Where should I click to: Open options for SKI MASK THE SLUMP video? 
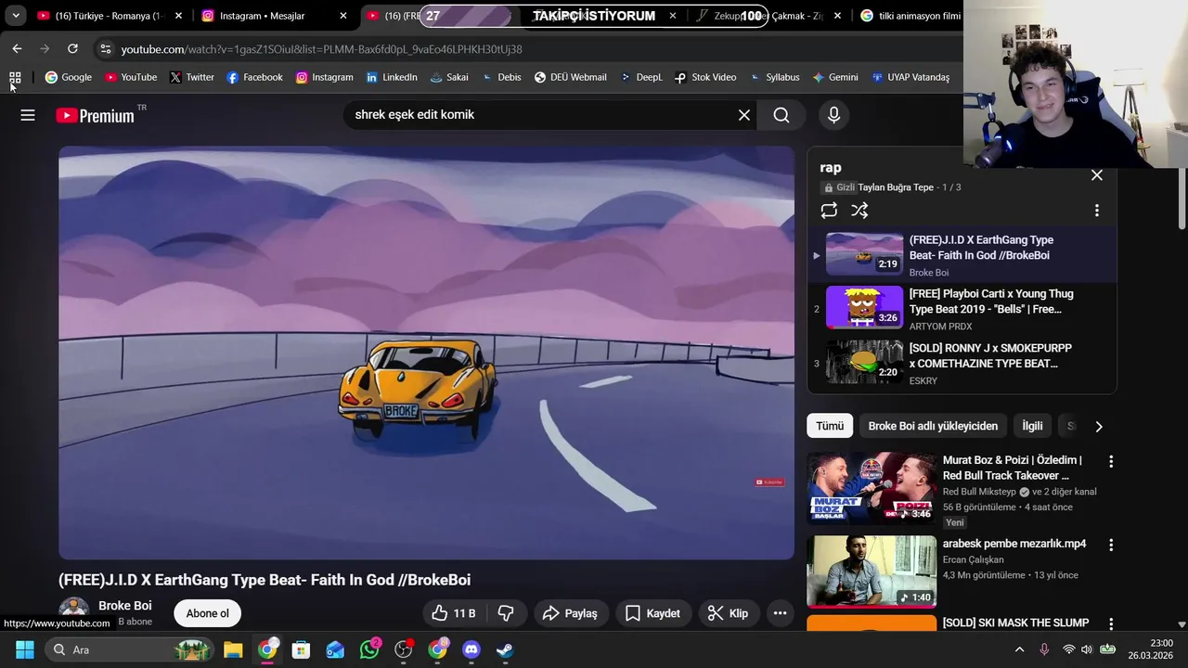(x=1110, y=623)
